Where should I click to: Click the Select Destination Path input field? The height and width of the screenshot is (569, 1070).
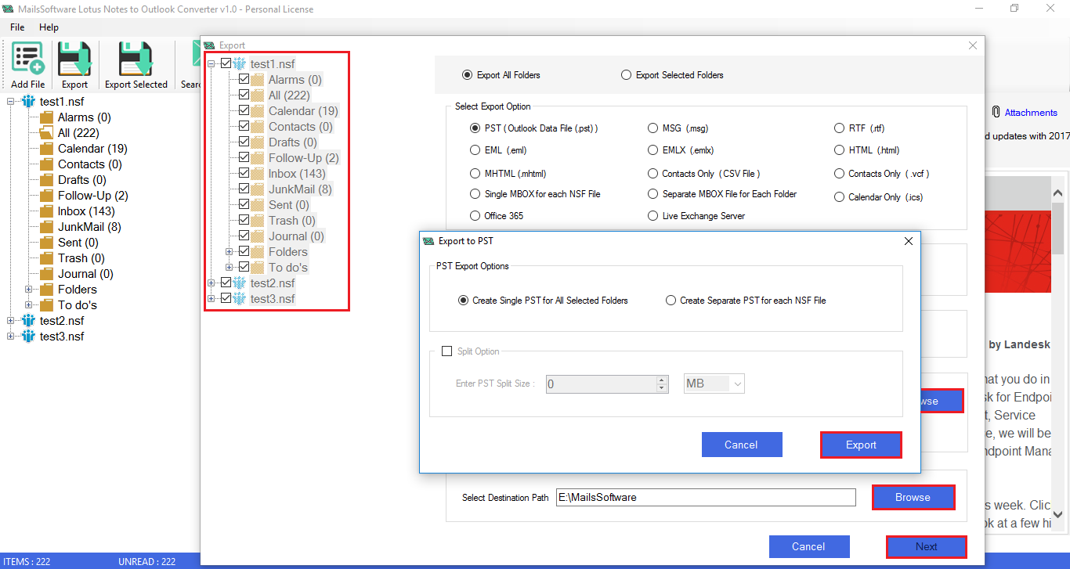pyautogui.click(x=706, y=497)
